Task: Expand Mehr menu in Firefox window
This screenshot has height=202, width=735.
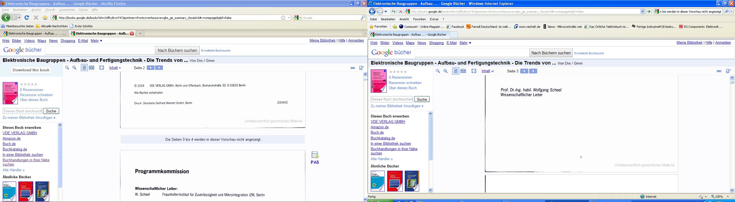Action: pyautogui.click(x=96, y=41)
